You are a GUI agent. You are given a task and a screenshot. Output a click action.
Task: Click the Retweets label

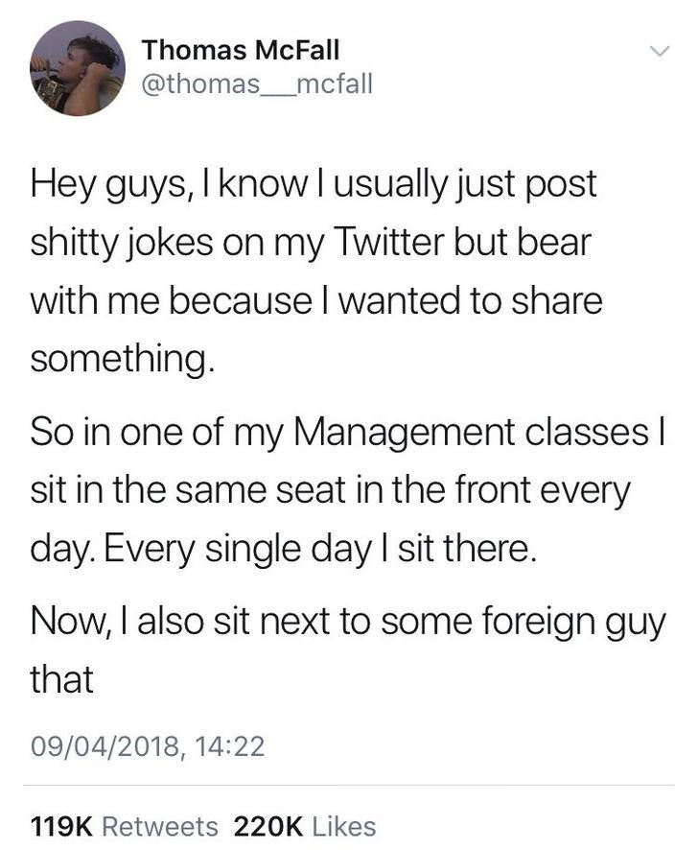(159, 825)
